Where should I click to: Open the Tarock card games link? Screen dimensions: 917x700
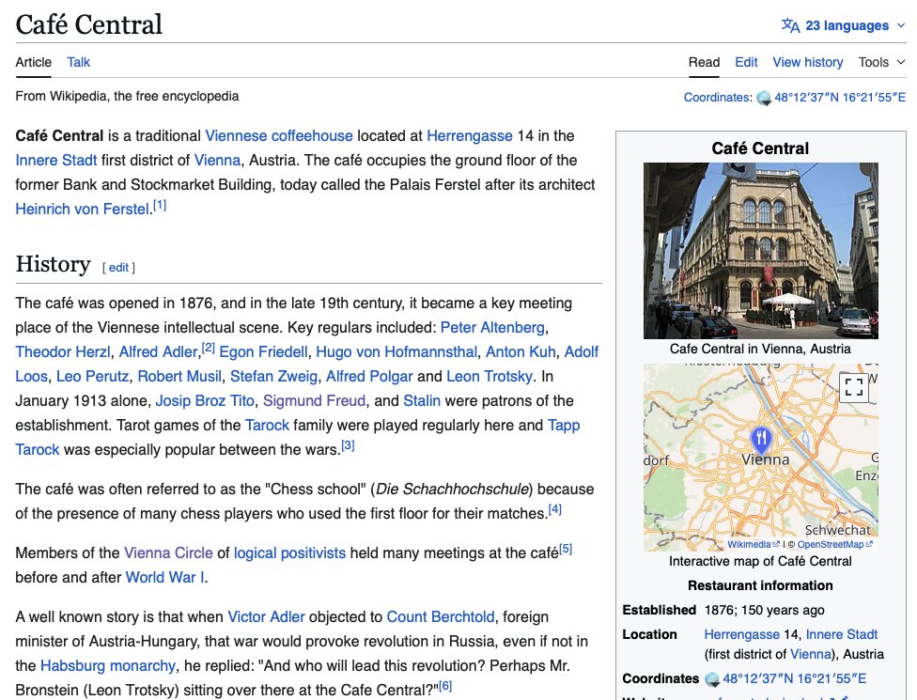[267, 425]
